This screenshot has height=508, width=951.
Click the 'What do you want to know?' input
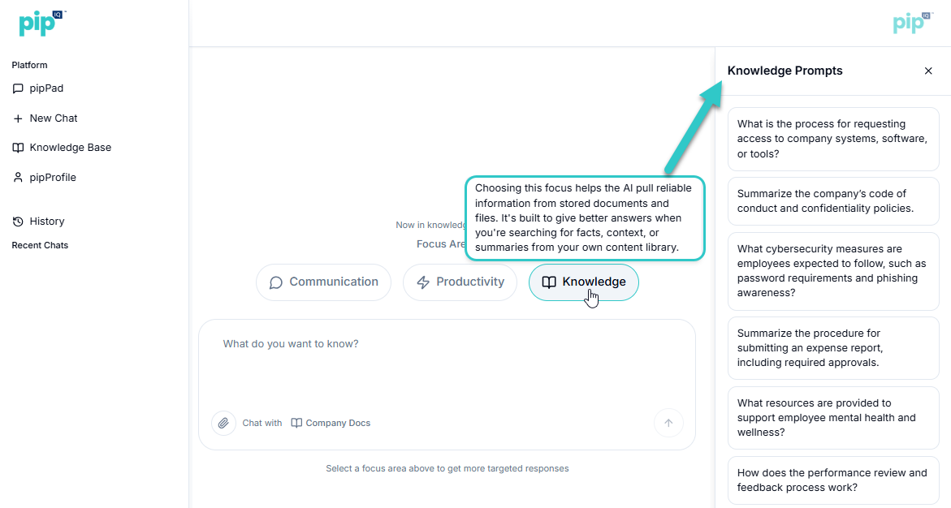[447, 344]
